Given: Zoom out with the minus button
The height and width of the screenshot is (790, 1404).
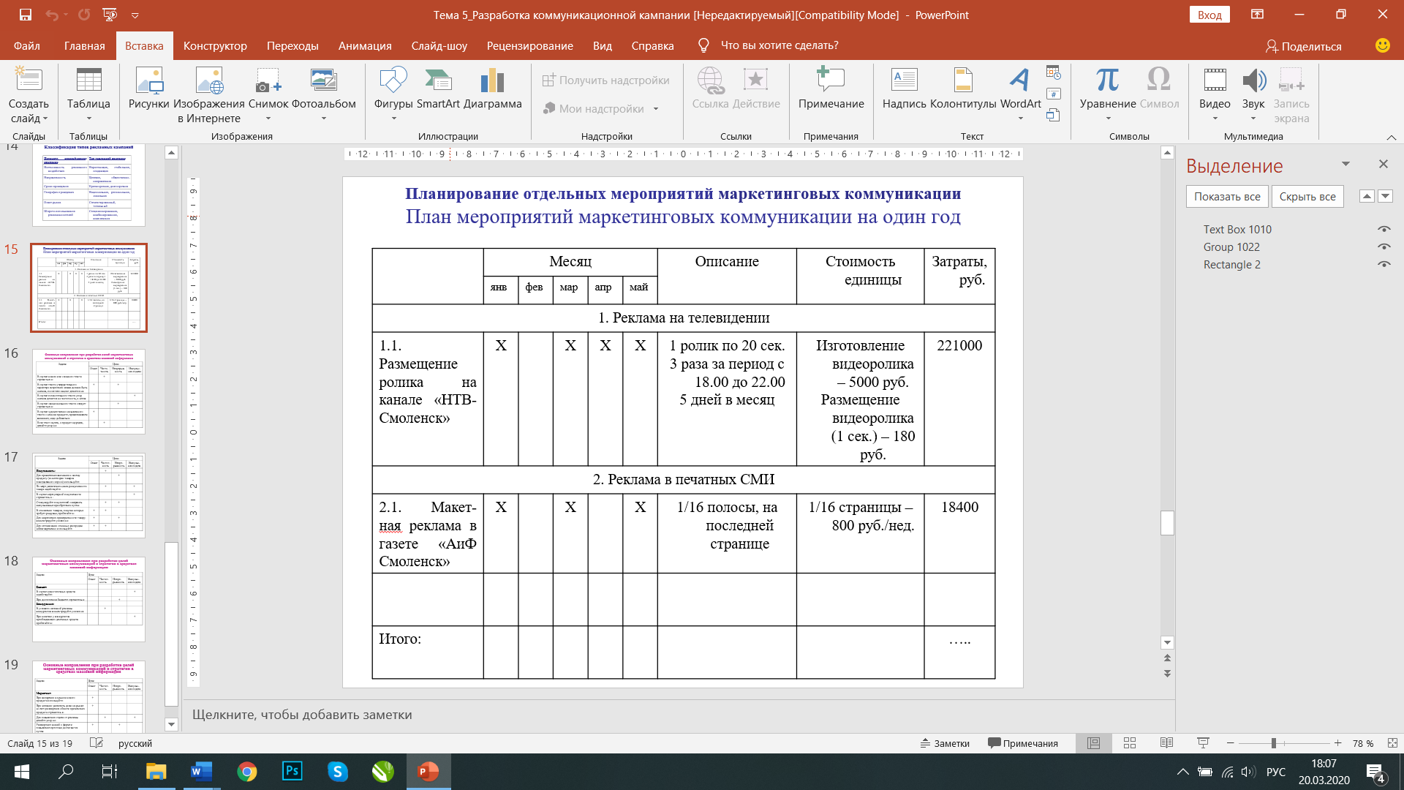Looking at the screenshot, I should pos(1231,743).
